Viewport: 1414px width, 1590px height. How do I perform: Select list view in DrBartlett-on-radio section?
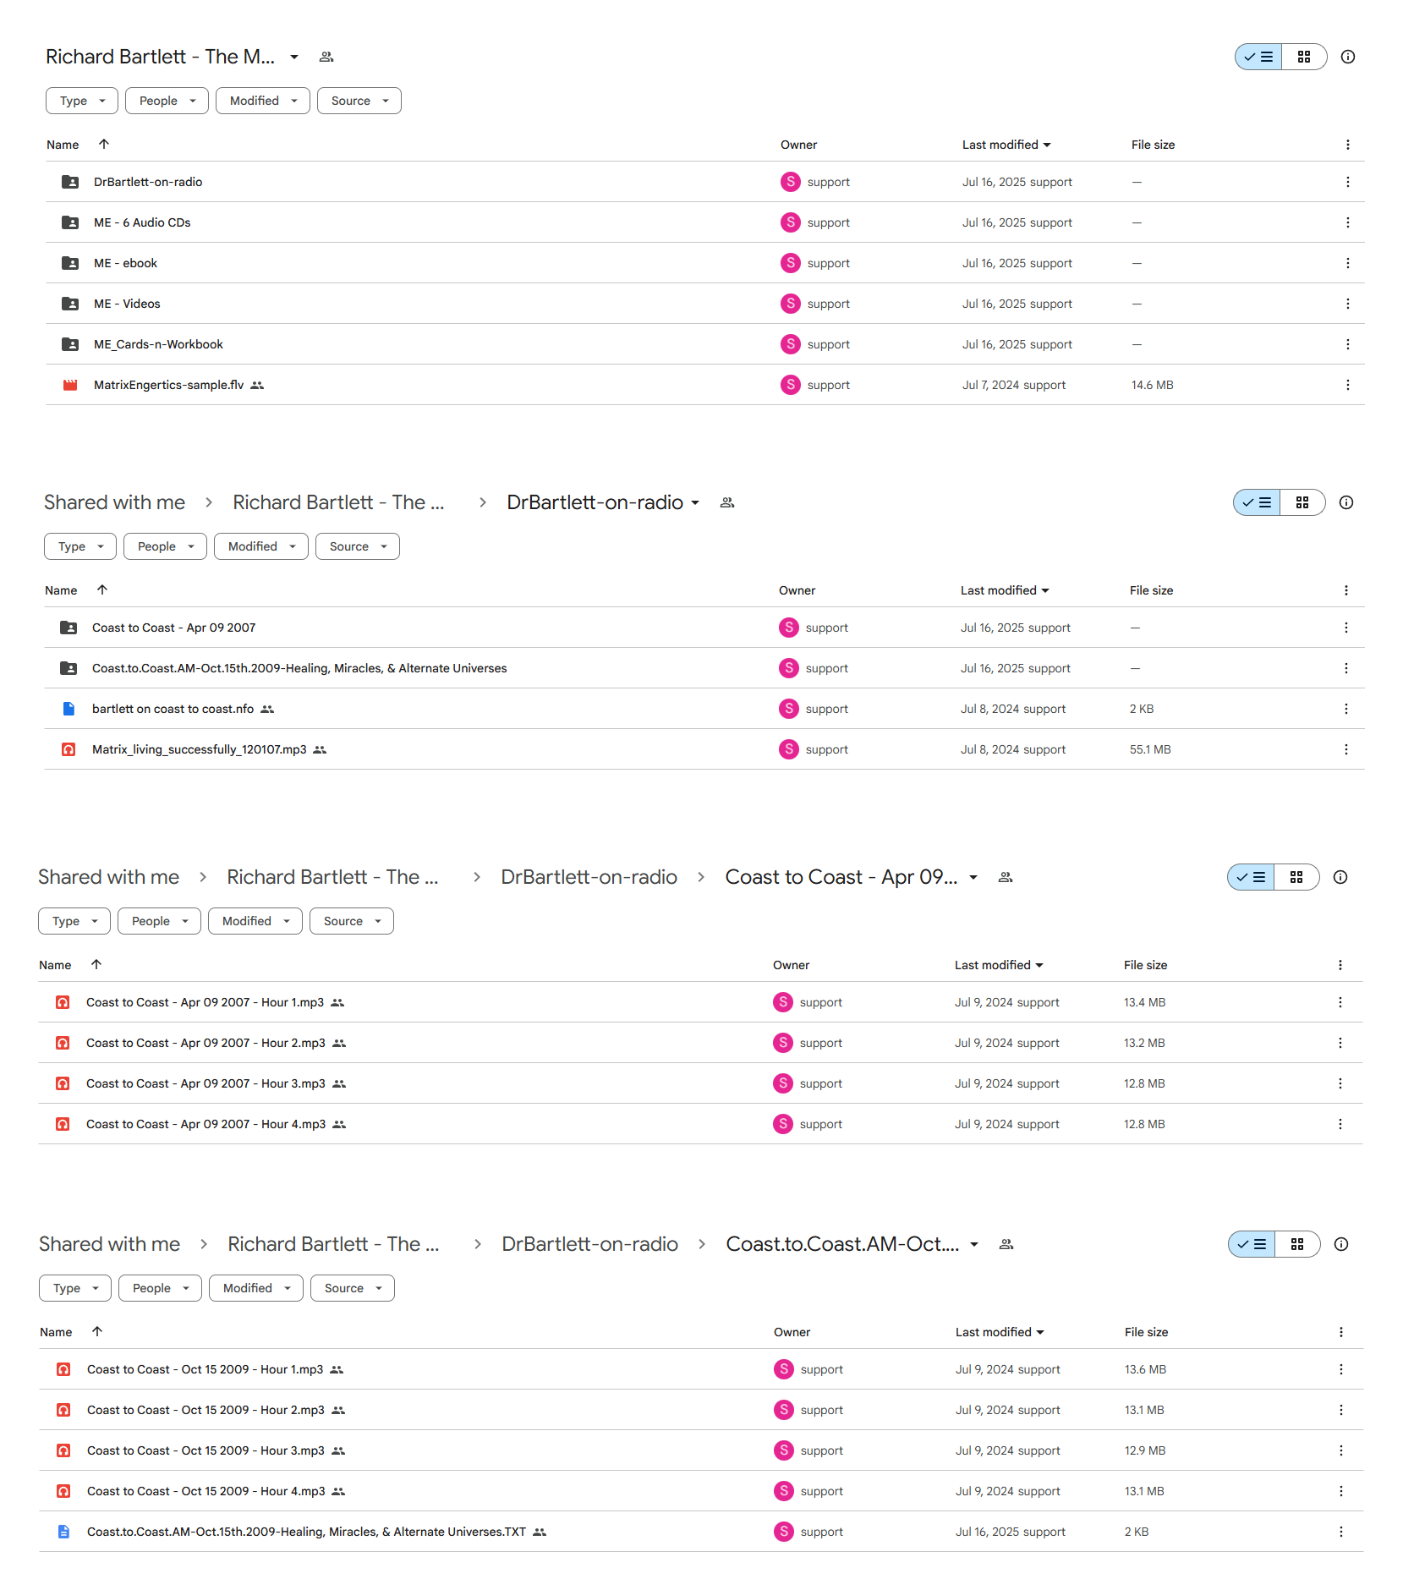coord(1257,502)
